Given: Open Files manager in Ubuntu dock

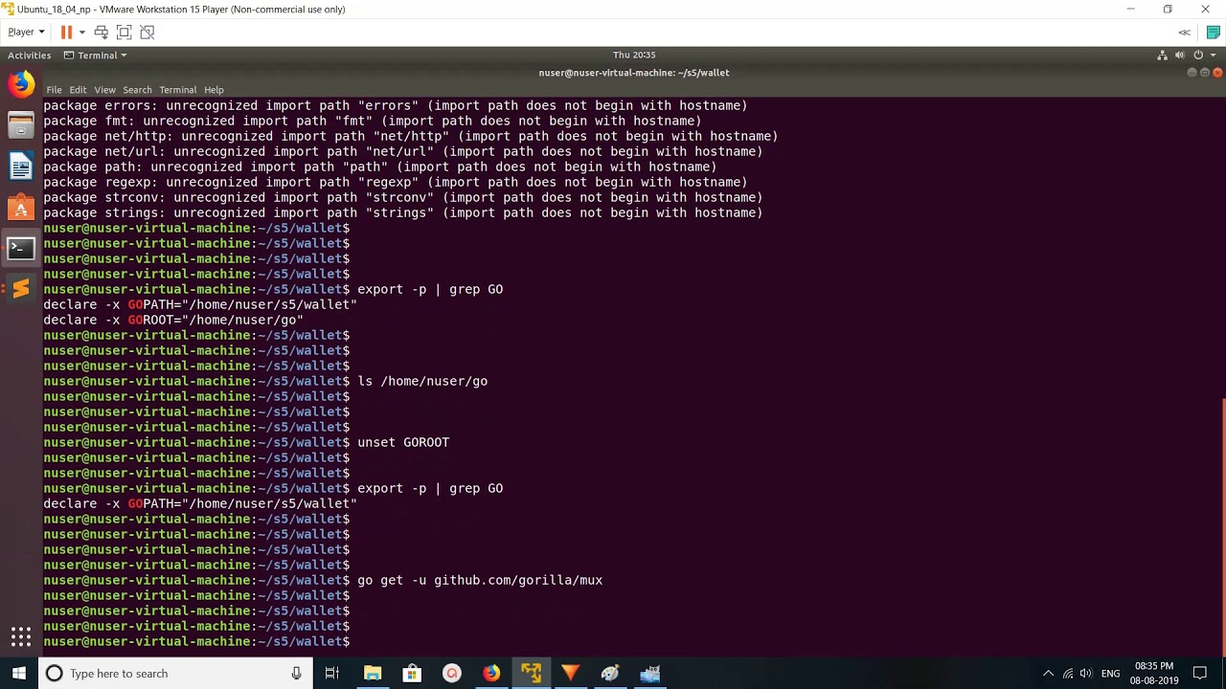Looking at the screenshot, I should click(21, 125).
